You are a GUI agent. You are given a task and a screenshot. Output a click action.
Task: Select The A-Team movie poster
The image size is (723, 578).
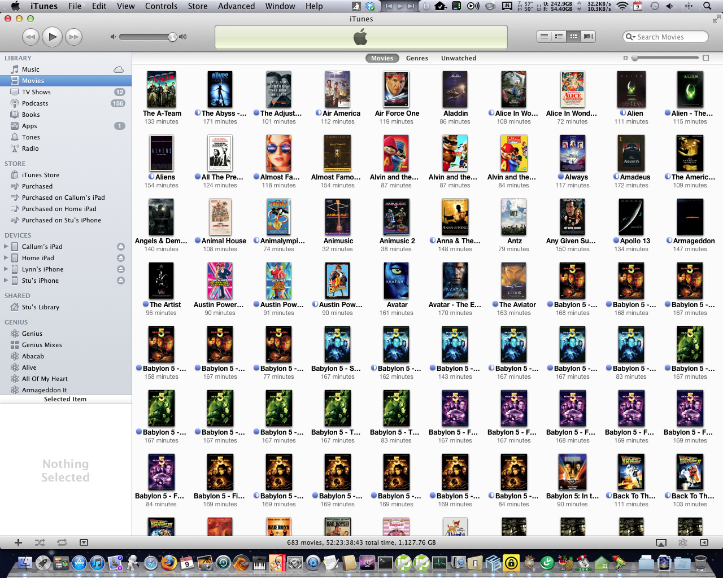[162, 90]
